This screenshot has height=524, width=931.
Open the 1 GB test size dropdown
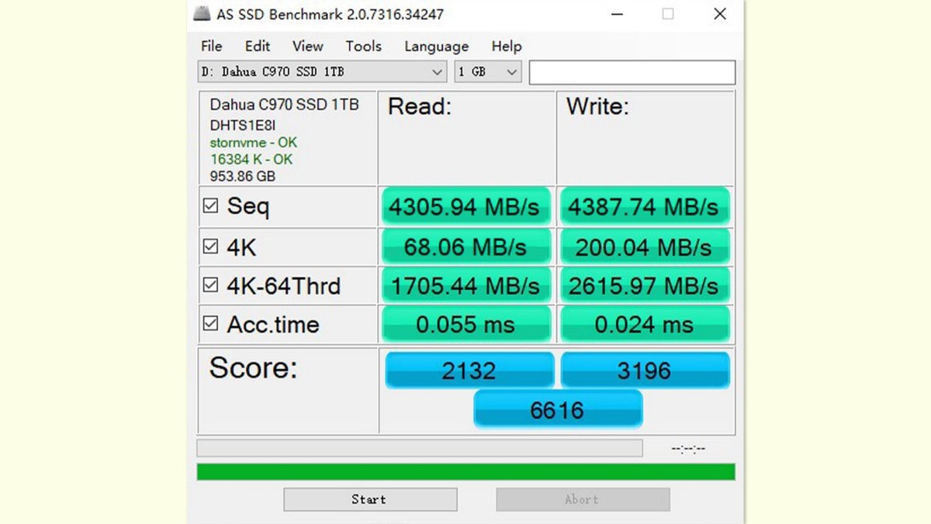(488, 72)
